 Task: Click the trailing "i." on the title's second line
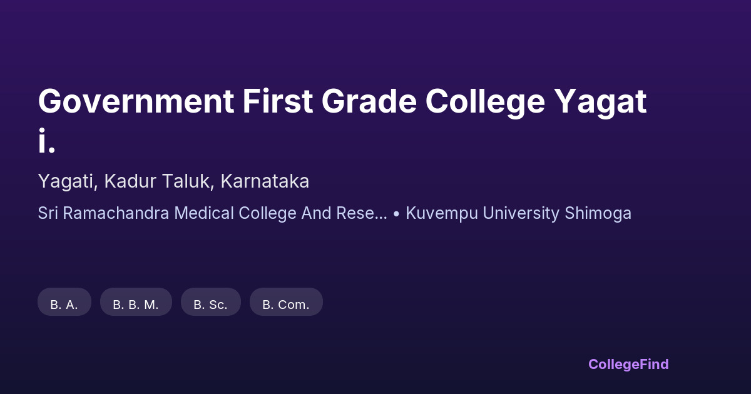pos(46,141)
